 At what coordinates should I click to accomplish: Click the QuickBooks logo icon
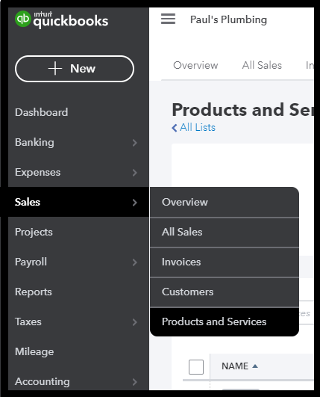coord(23,19)
